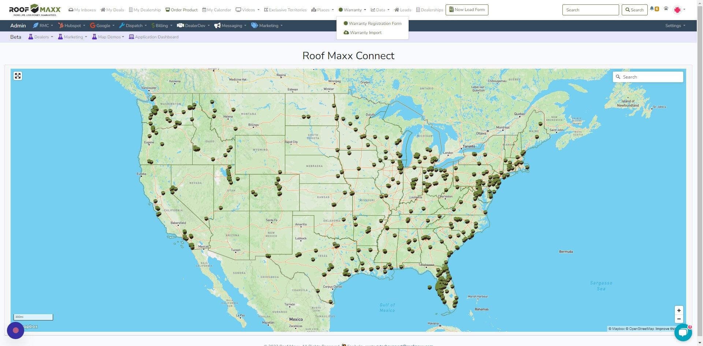Expand the Google admin menu
Viewport: 703px width, 346px height.
click(x=102, y=26)
